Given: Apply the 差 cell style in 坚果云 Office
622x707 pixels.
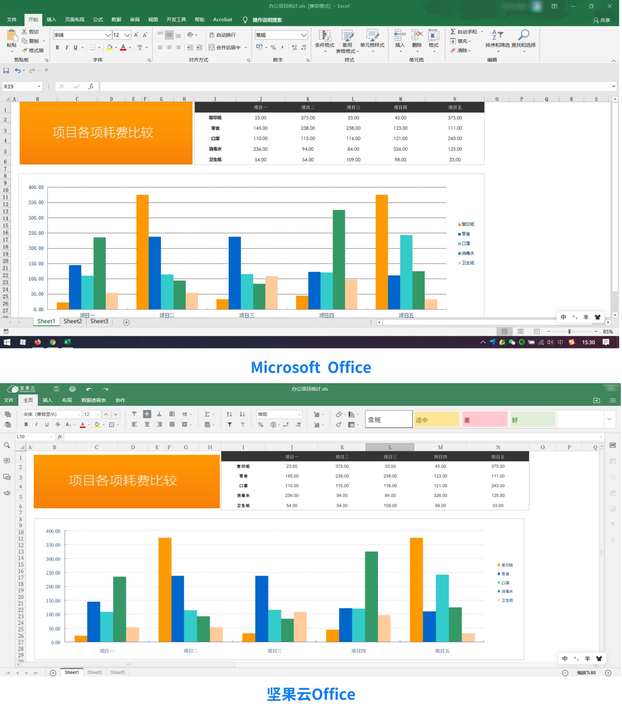Looking at the screenshot, I should [485, 419].
